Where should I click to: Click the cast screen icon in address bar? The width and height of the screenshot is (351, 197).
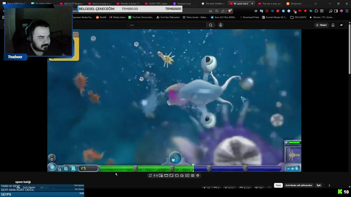(x=211, y=11)
